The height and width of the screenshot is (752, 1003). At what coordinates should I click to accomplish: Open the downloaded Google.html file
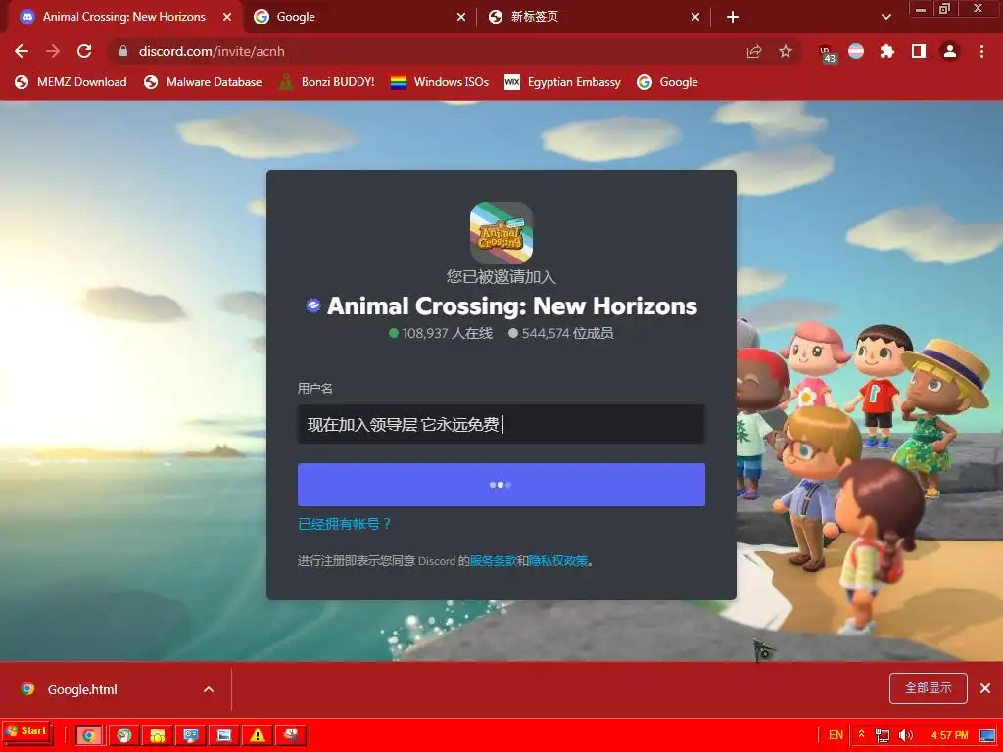(x=82, y=689)
